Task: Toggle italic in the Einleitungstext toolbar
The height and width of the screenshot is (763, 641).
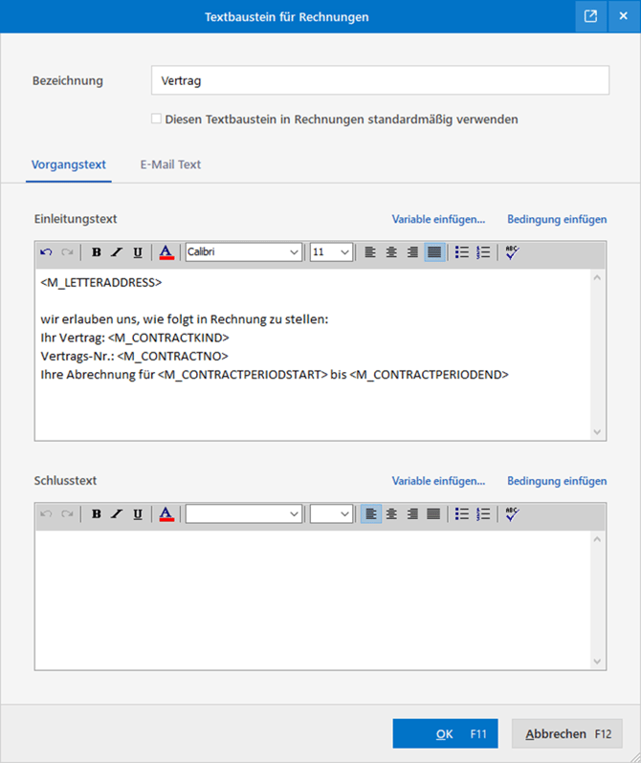Action: pyautogui.click(x=117, y=252)
